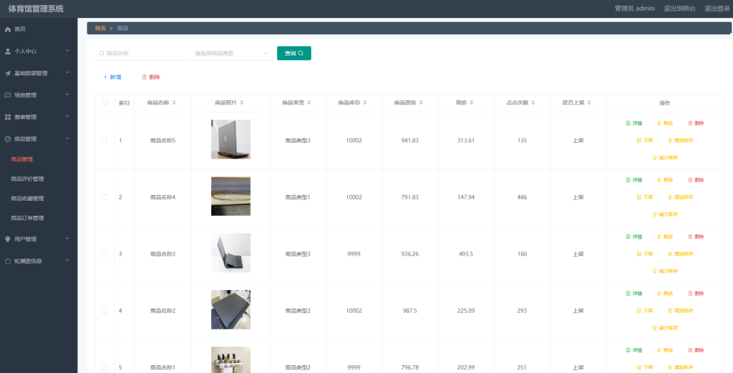Viewport: 733px width, 373px height.
Task: Expand the 个人中心 sidebar menu
Action: coord(39,51)
